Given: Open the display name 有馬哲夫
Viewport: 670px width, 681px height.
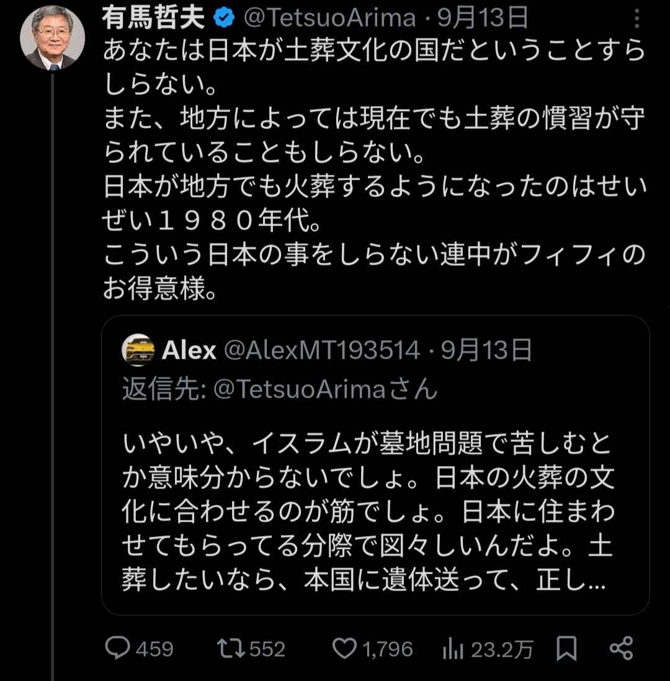Looking at the screenshot, I should (154, 19).
